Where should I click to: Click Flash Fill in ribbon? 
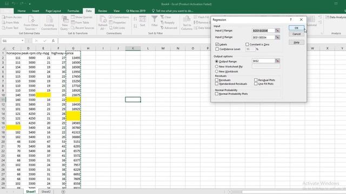(x=201, y=17)
